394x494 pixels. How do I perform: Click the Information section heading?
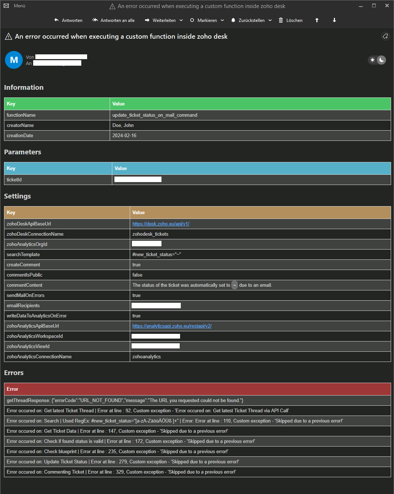(x=24, y=88)
